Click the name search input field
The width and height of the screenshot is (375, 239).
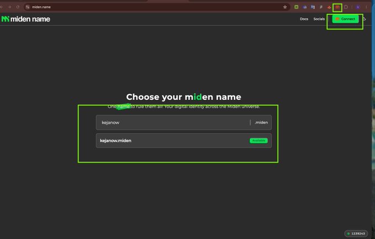[x=184, y=123]
